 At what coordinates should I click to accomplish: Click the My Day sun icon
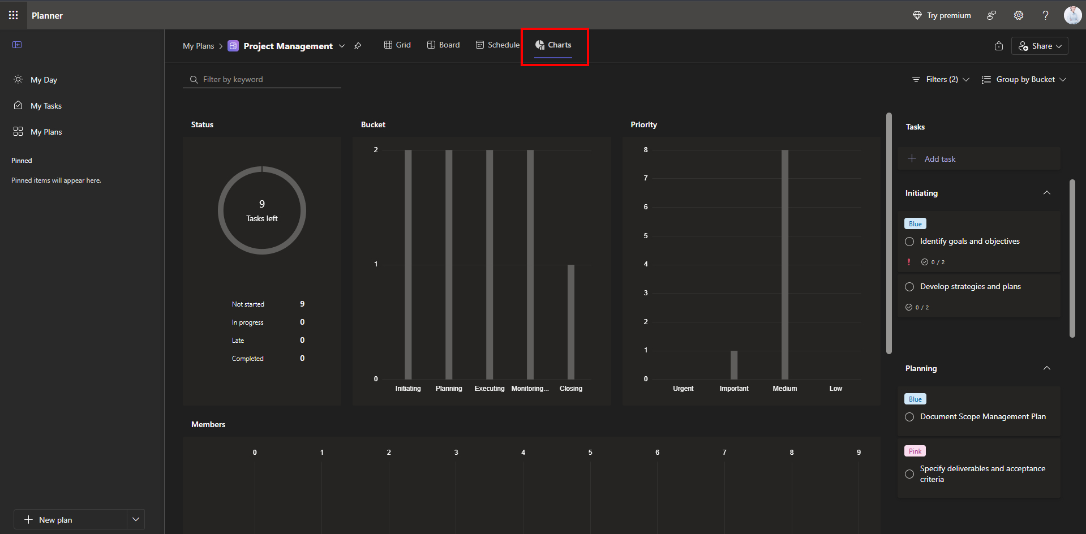coord(18,79)
